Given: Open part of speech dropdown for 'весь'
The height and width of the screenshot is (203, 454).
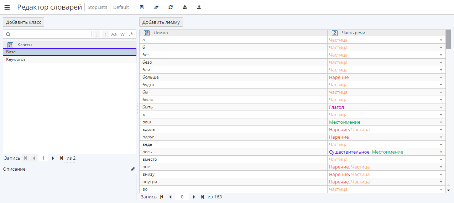Looking at the screenshot, I should click(x=441, y=152).
